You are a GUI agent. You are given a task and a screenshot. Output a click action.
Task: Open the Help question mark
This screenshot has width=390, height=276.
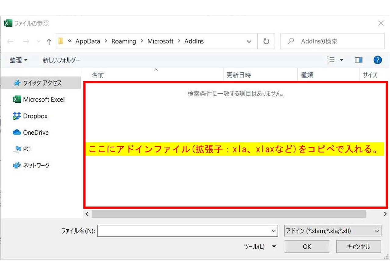coord(378,60)
